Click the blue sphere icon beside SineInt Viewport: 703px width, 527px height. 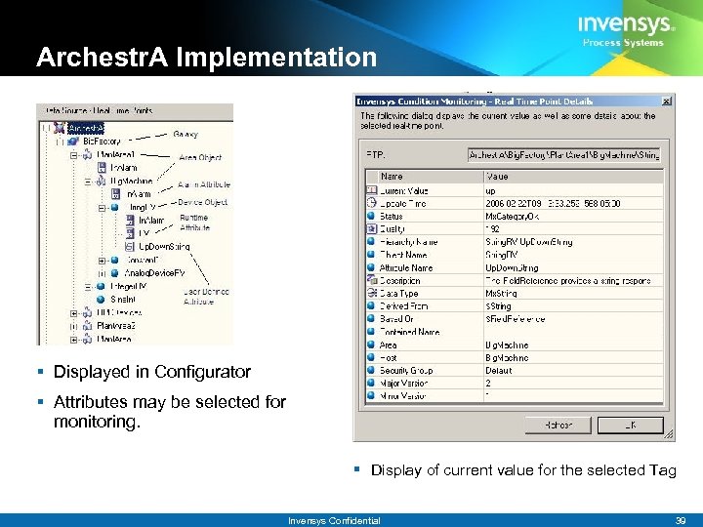click(x=101, y=300)
